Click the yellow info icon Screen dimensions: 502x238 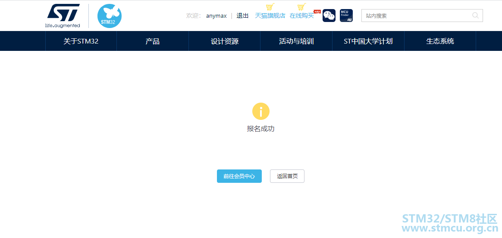tap(260, 111)
